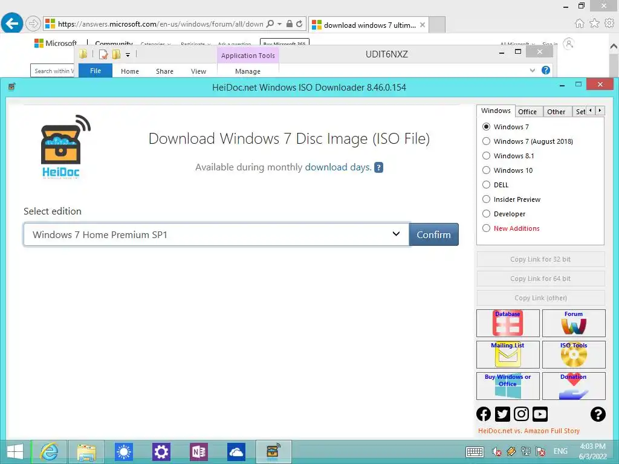The height and width of the screenshot is (464, 619).
Task: Switch to the Other tab
Action: pos(556,112)
